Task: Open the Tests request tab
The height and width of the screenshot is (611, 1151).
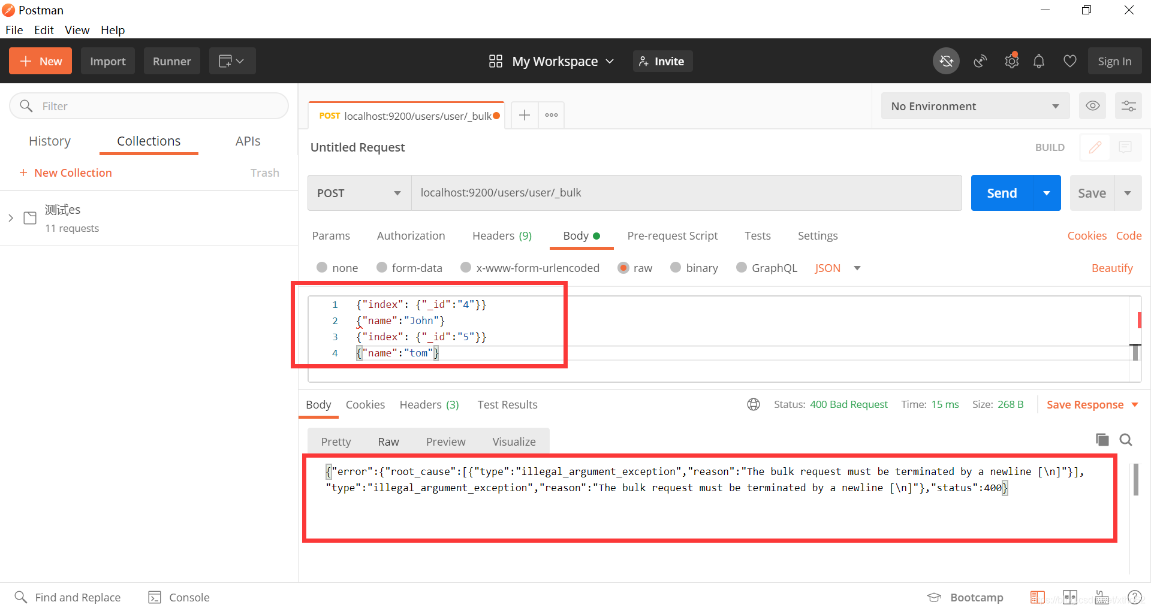Action: click(x=758, y=235)
